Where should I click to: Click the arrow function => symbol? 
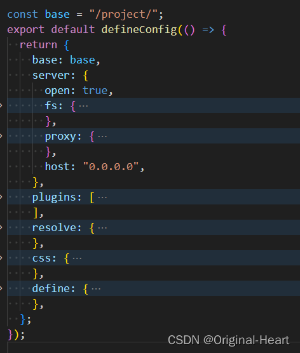tap(208, 30)
